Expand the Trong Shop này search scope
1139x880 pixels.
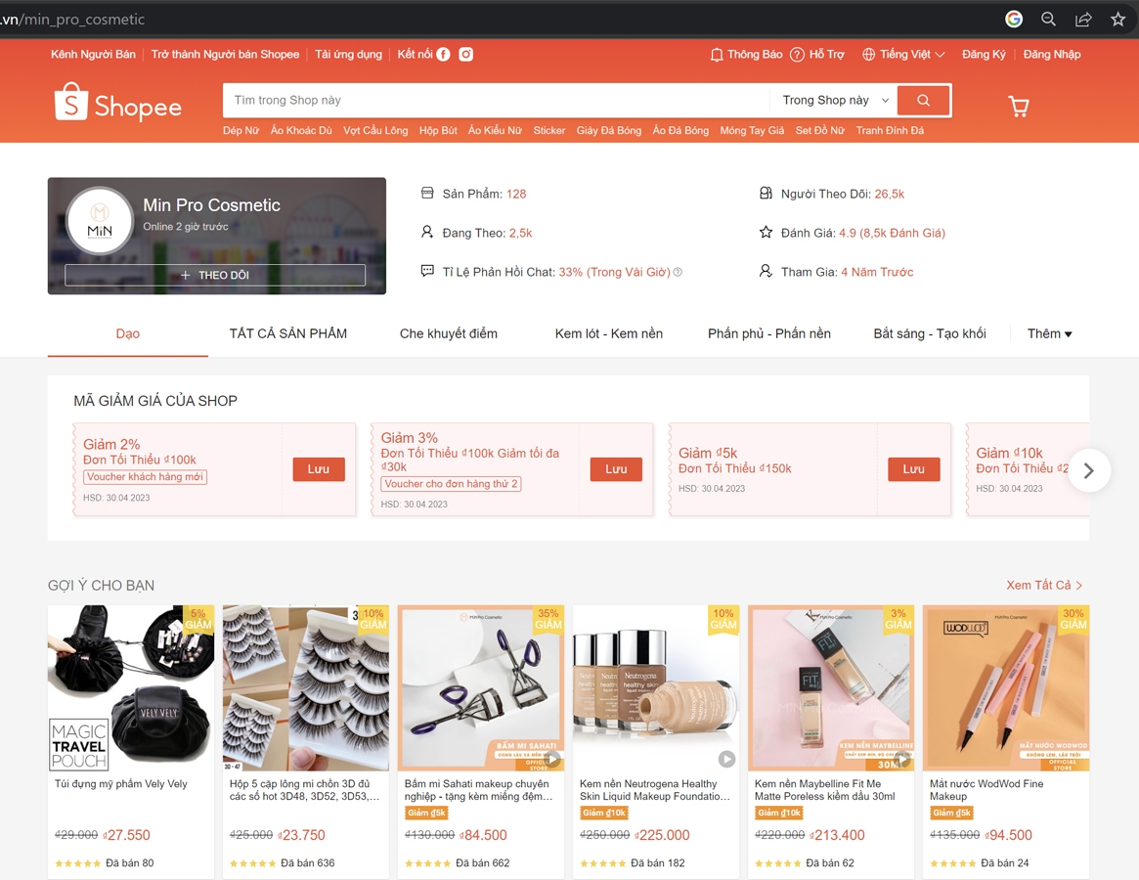pos(835,101)
